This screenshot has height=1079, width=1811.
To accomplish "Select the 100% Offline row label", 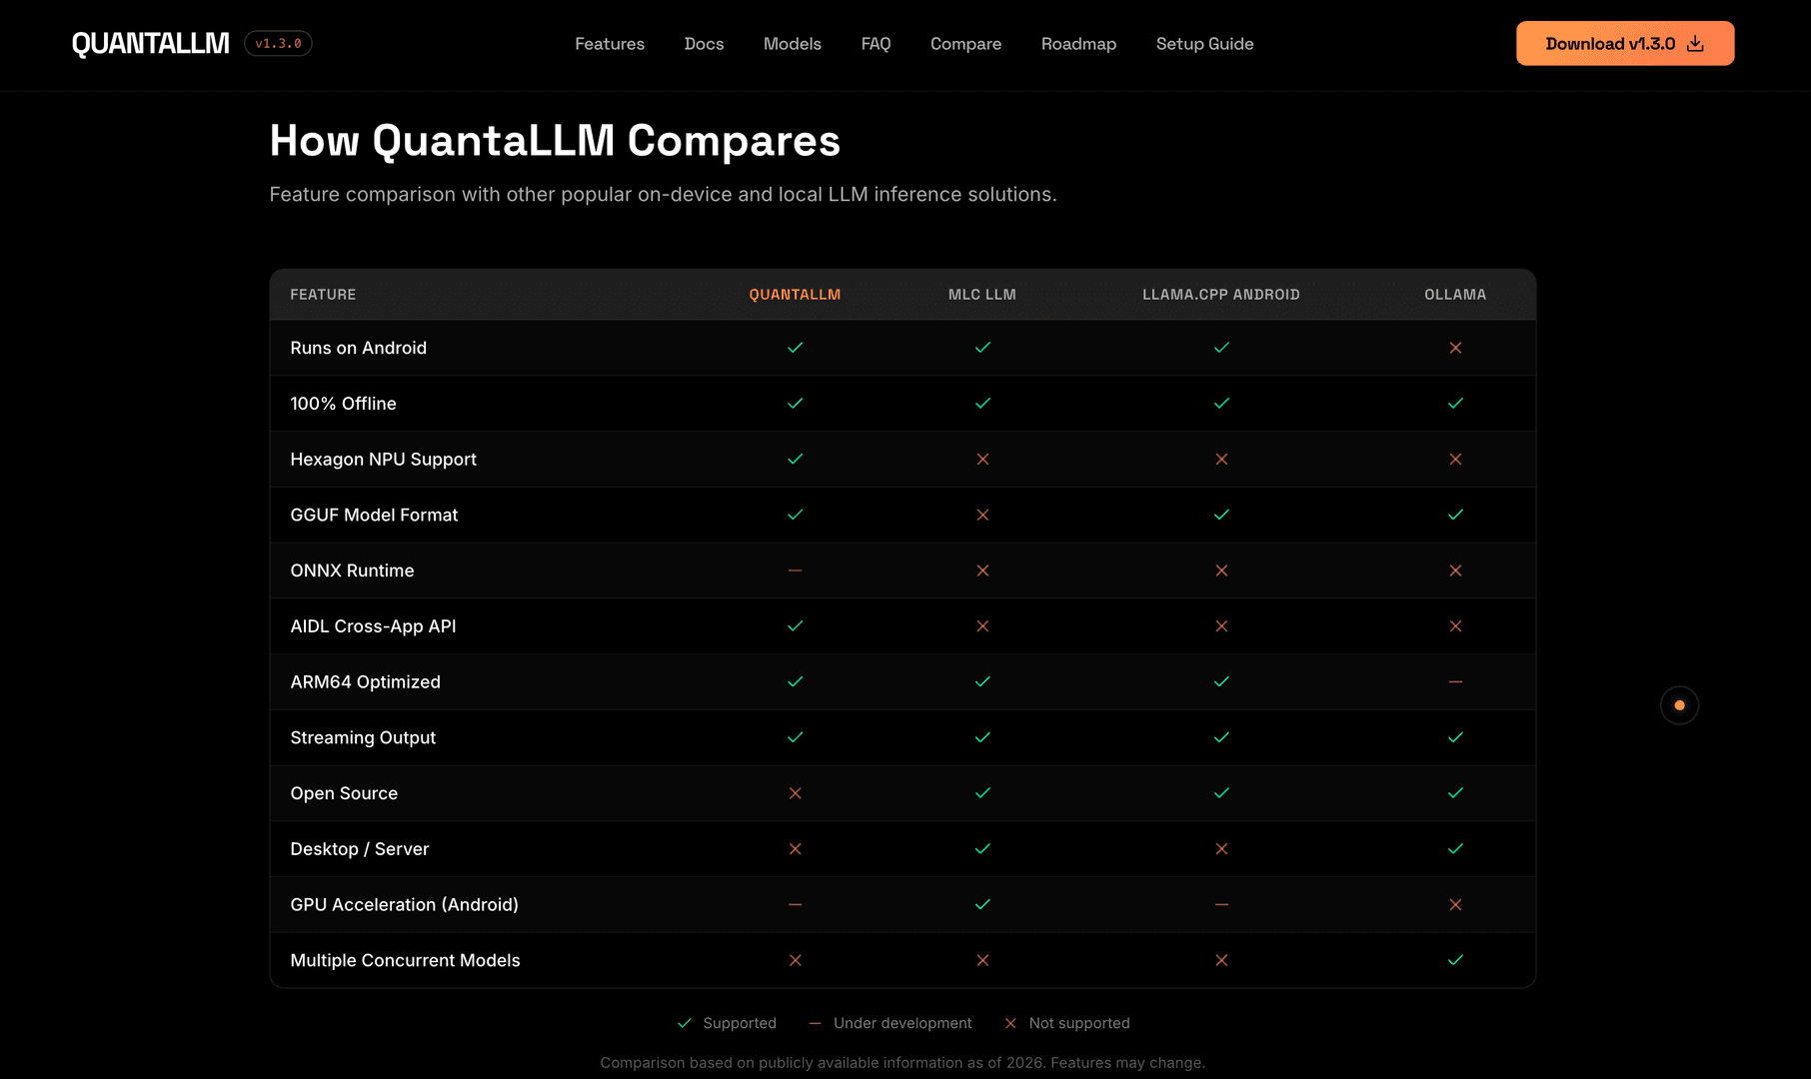I will coord(343,404).
